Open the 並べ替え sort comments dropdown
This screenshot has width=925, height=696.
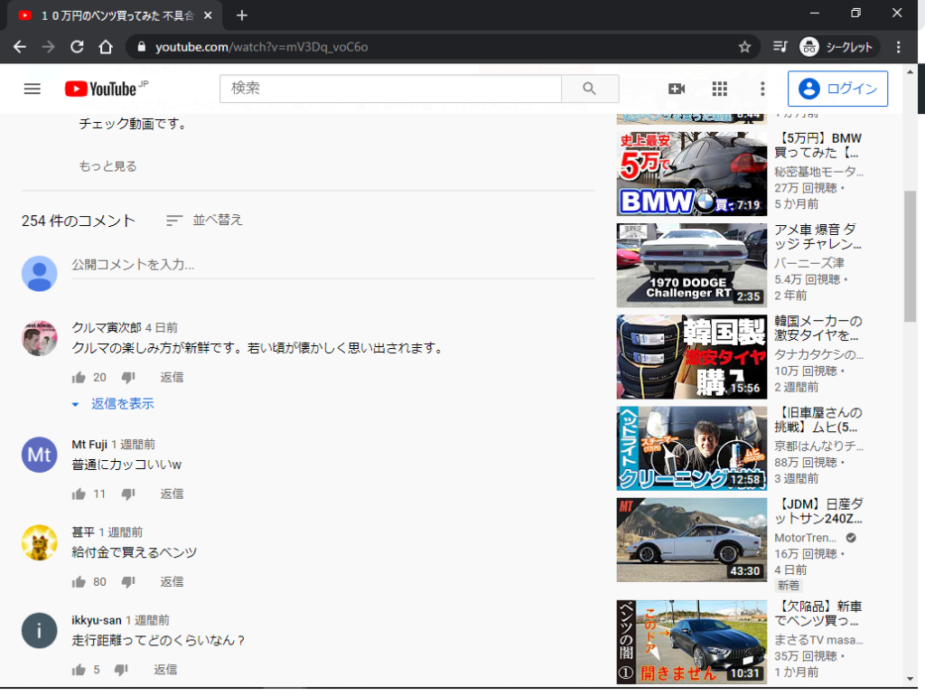205,221
